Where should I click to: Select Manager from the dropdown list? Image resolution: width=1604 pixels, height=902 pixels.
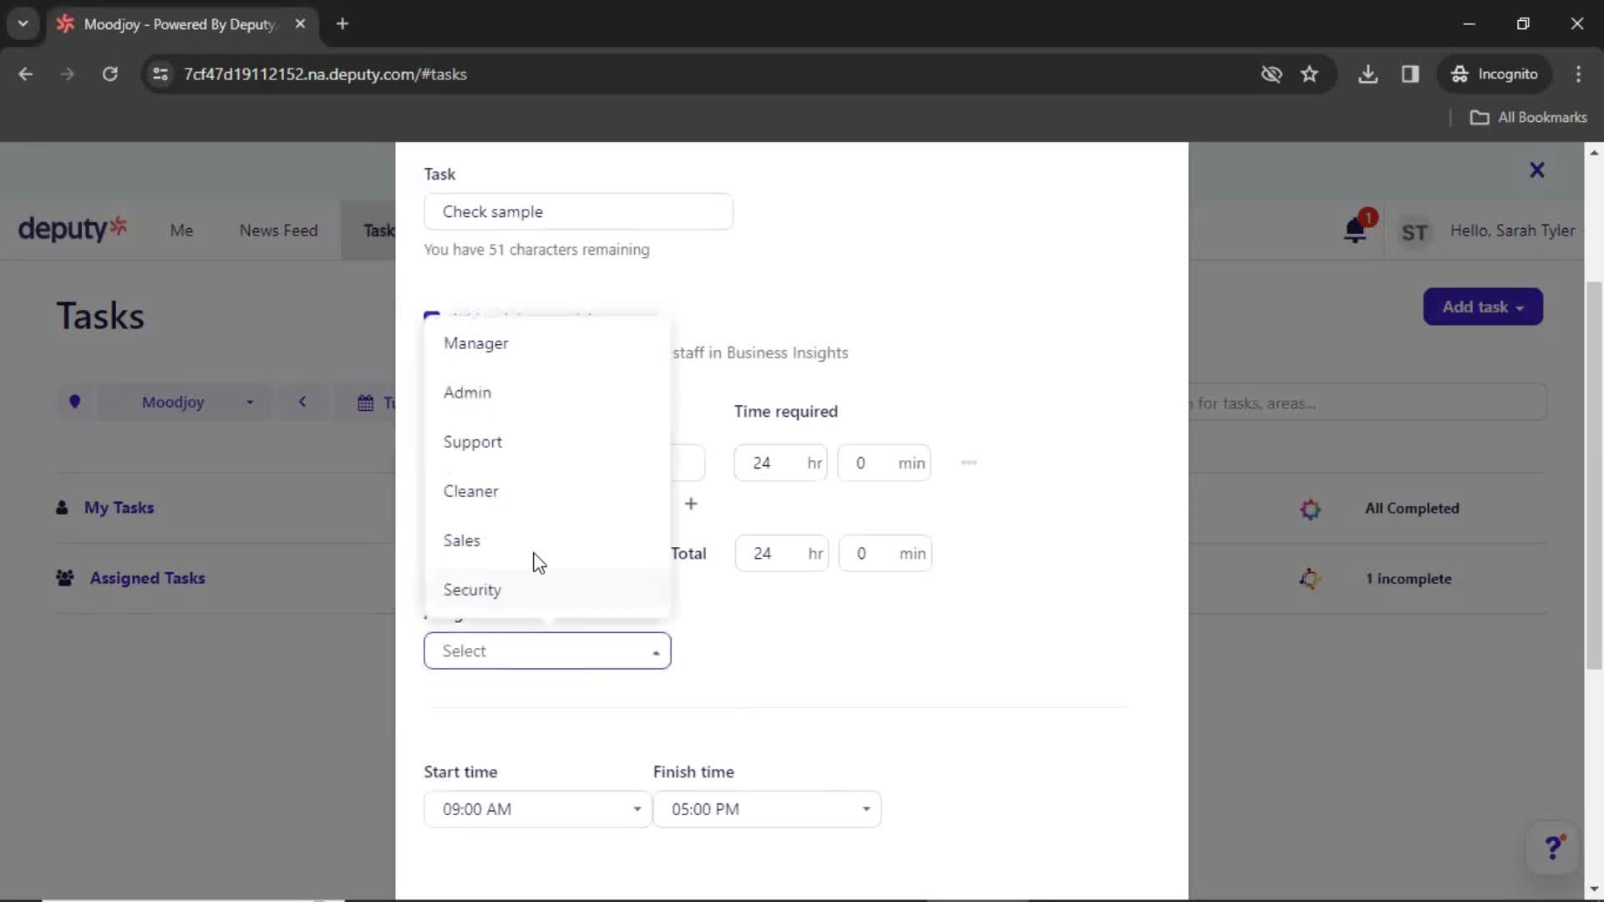click(547, 343)
